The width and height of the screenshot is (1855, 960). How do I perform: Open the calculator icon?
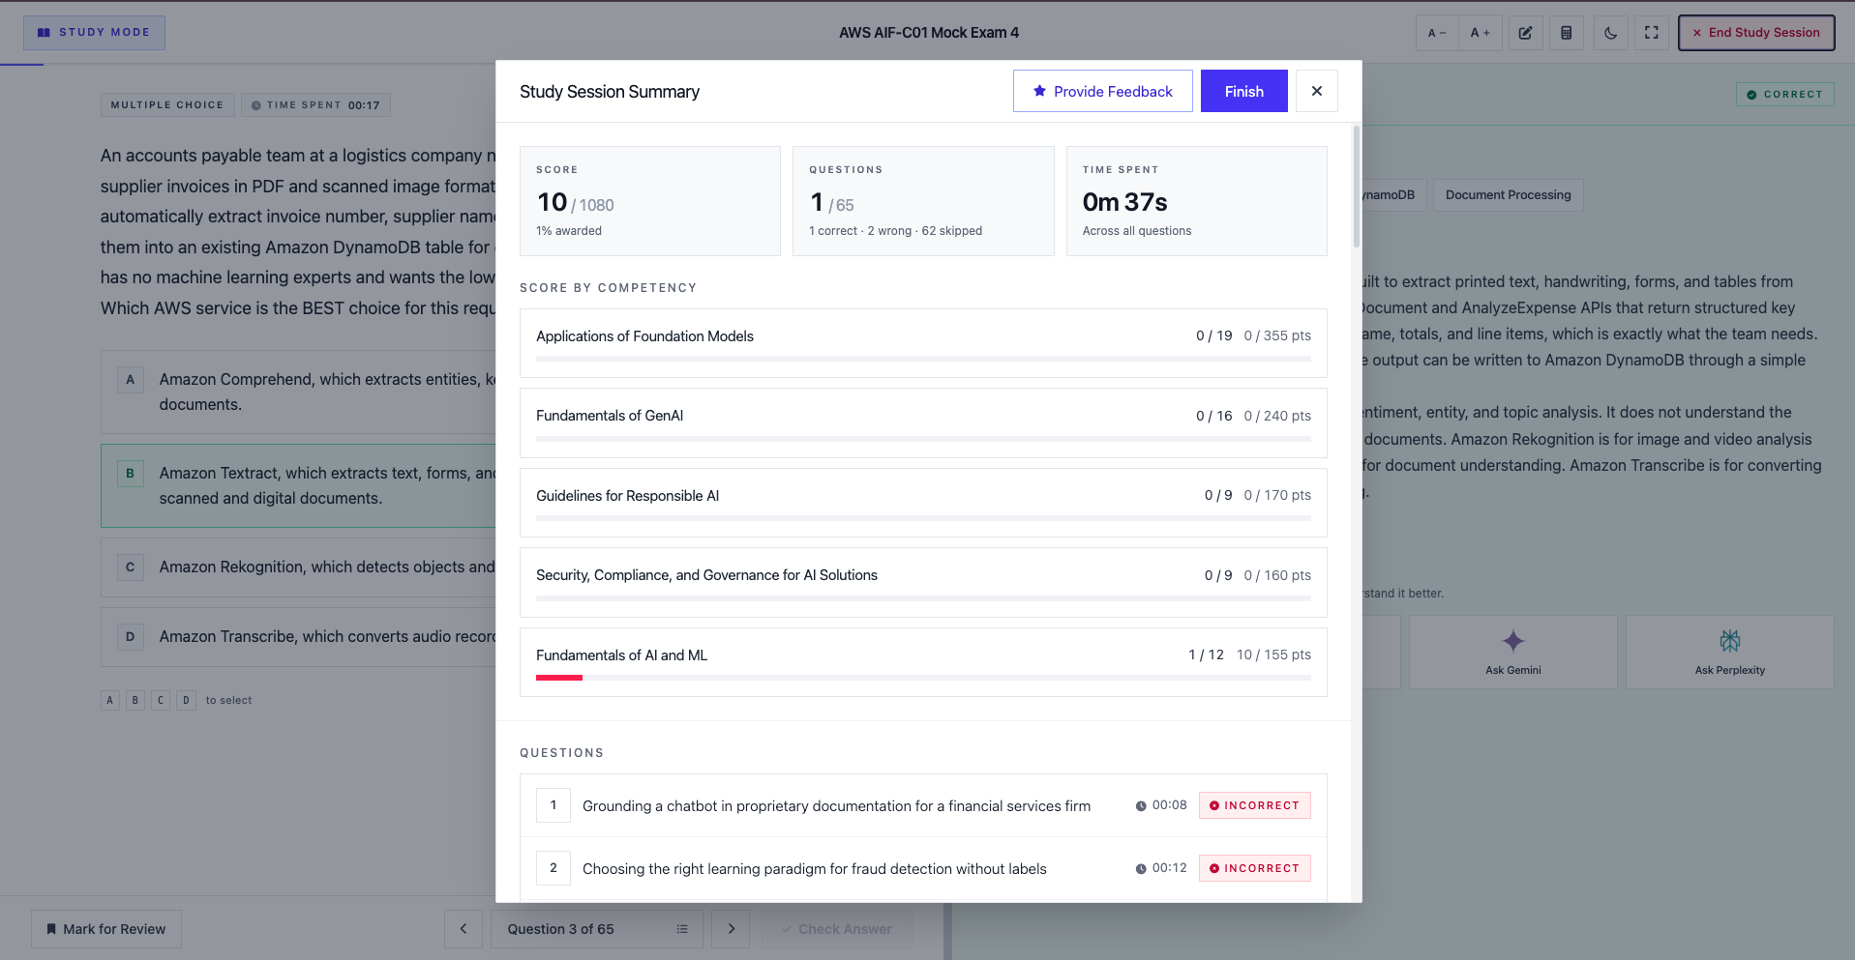click(x=1567, y=33)
